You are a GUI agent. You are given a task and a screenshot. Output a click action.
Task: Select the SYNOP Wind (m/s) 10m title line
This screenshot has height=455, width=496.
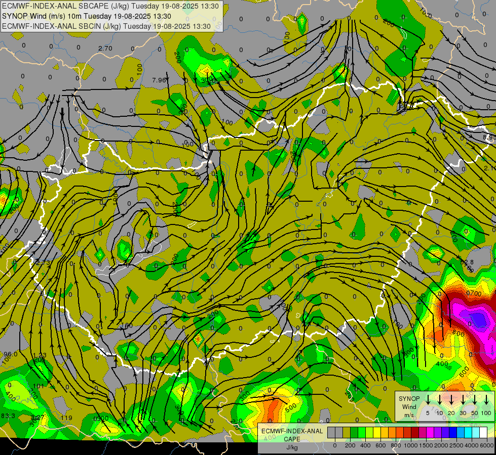click(x=86, y=16)
